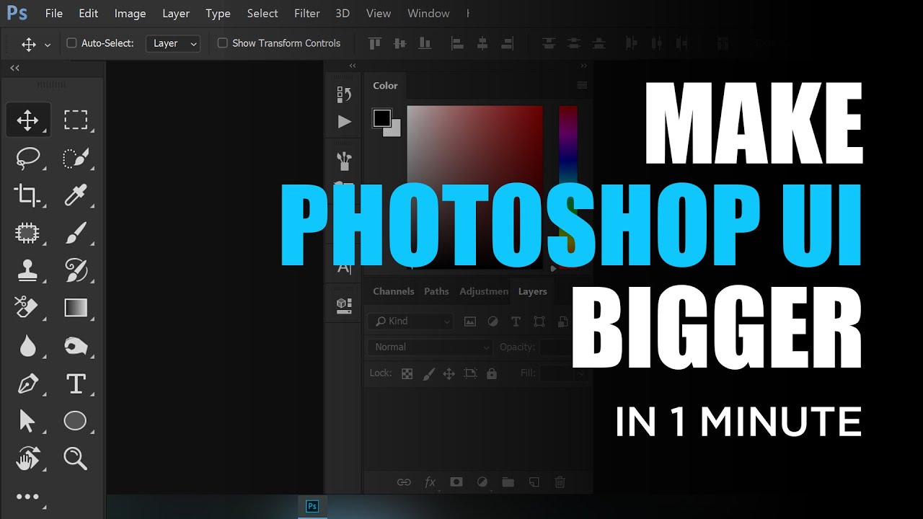Toggle lock transparent pixels
Viewport: 923px width, 519px height.
(x=407, y=373)
